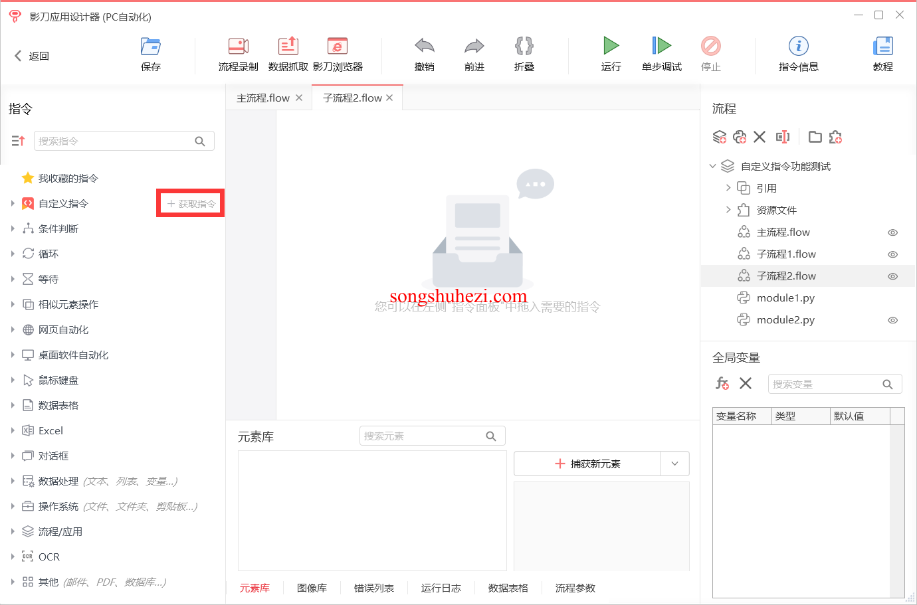Start process recording (流程录制)
This screenshot has width=917, height=605.
pos(238,54)
